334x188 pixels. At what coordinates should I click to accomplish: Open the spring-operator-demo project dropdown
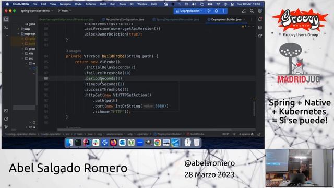point(37,11)
